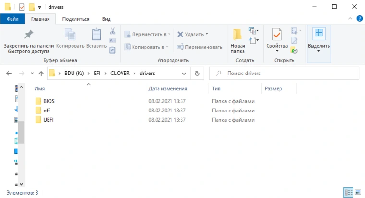Switch to large thumbnails view in the status bar

(x=357, y=192)
